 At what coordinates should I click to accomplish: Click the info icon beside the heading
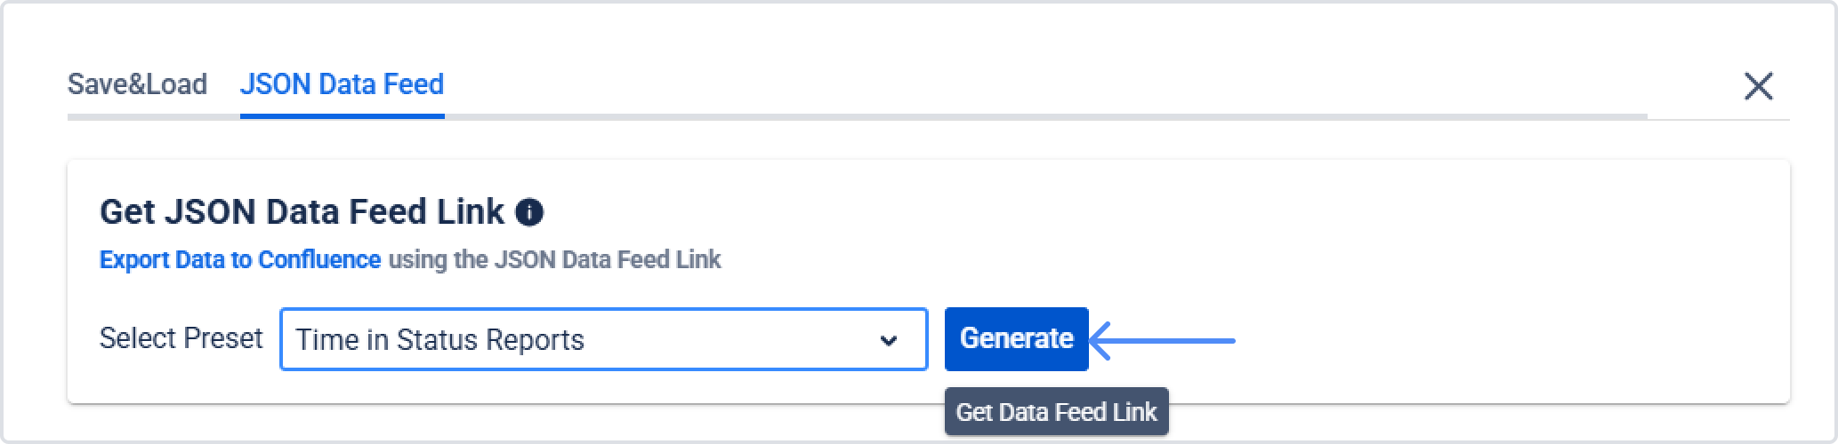pos(529,212)
